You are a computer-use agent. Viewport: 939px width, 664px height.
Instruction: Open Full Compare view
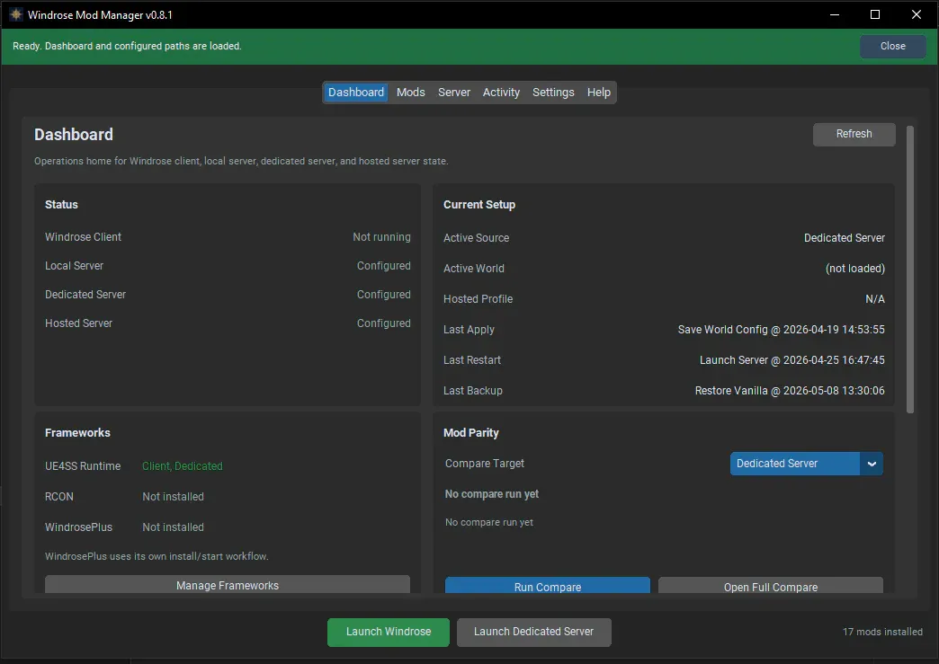point(771,586)
